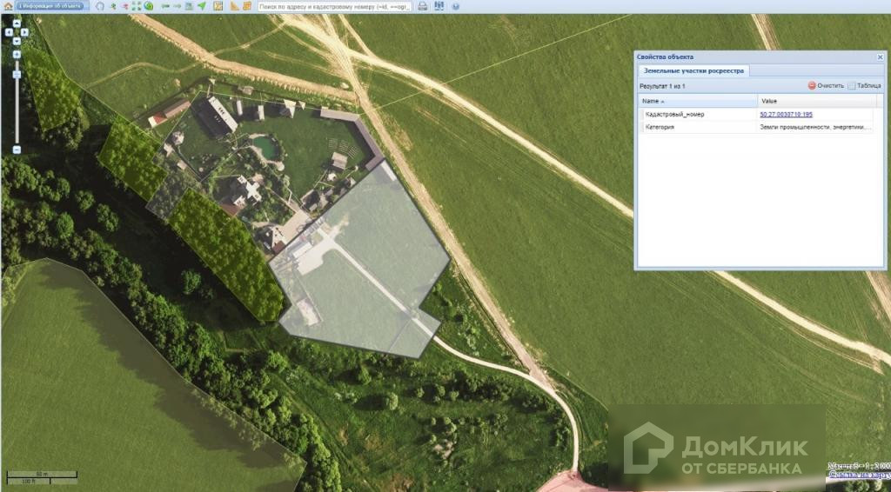Viewport: 891px width, 492px height.
Task: Activate the 'Информация об объекте' tool
Action: pos(49,6)
